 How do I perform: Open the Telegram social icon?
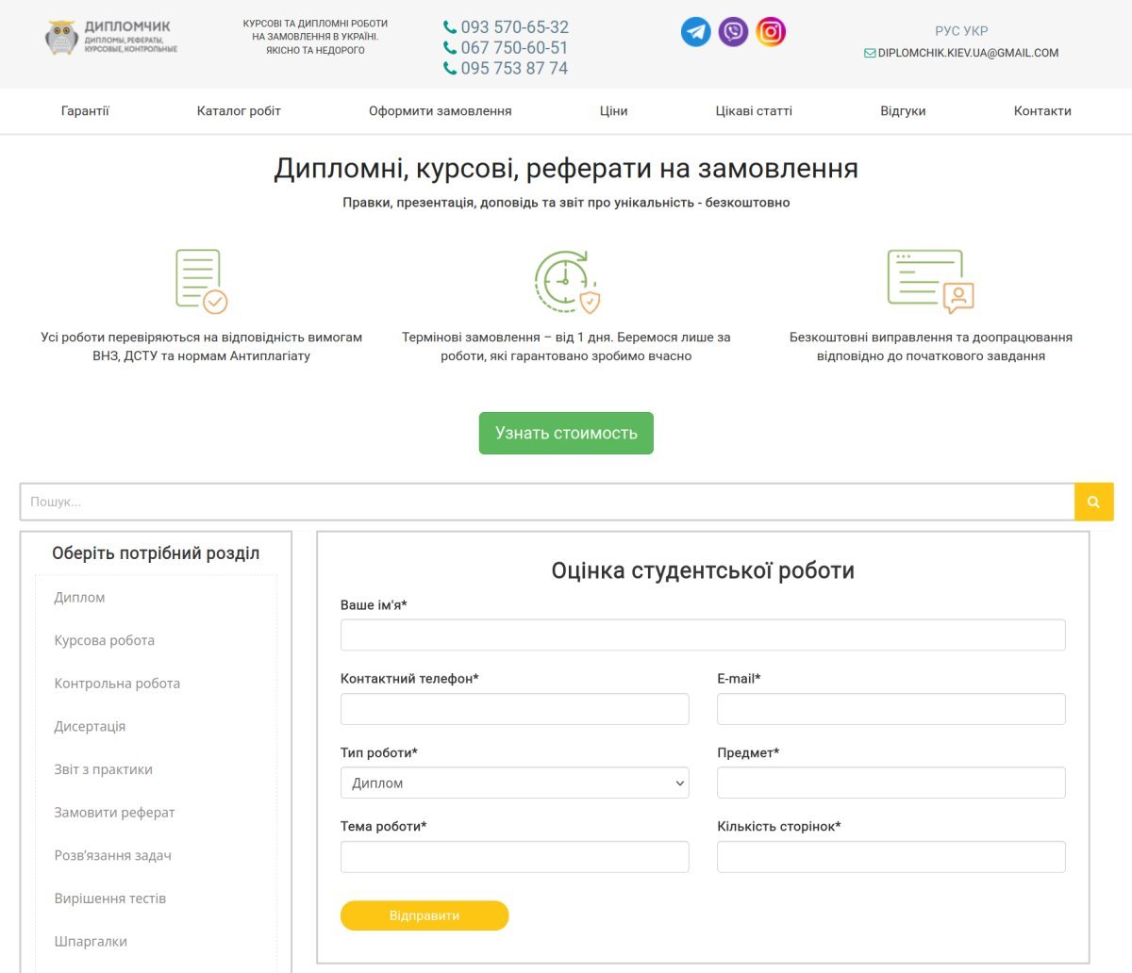click(696, 32)
